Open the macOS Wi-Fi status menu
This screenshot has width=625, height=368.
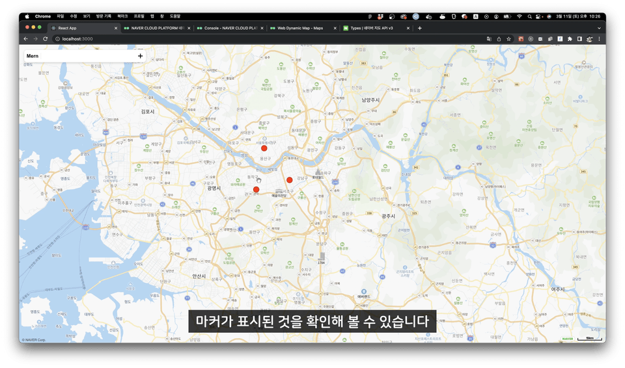click(x=519, y=16)
